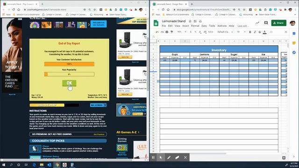Open the Data menu in Google Sheets
This screenshot has height=168, width=299.
[x=204, y=26]
